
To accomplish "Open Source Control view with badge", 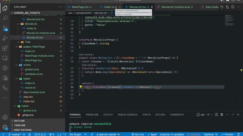I will click(x=5, y=28).
